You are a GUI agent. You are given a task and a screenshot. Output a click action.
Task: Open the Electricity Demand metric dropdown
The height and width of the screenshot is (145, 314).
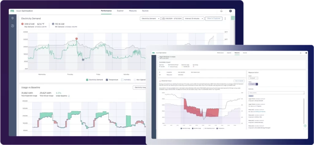point(150,19)
